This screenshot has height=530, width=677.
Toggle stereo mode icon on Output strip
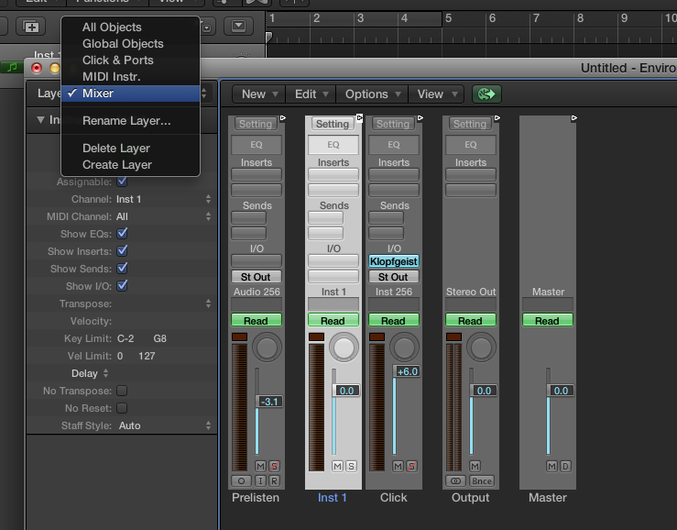tap(455, 480)
